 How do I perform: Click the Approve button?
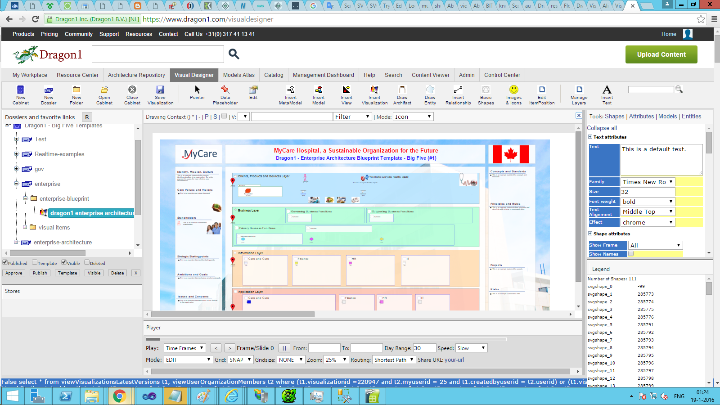pyautogui.click(x=14, y=273)
